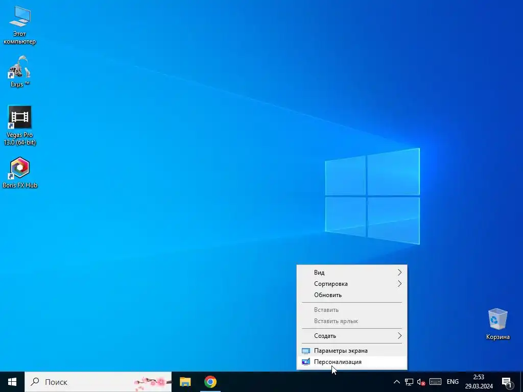Click the greyed Вставить menu entry
Image resolution: width=523 pixels, height=392 pixels.
tap(352, 310)
